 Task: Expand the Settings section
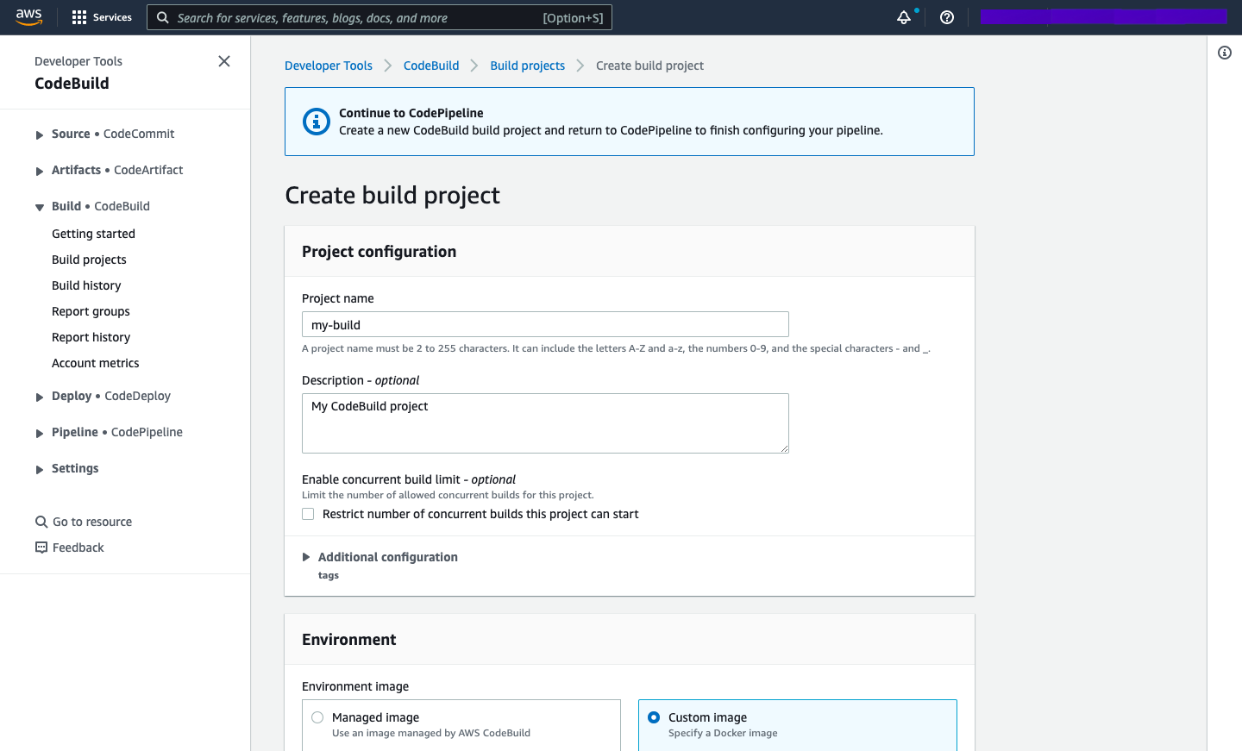[40, 470]
